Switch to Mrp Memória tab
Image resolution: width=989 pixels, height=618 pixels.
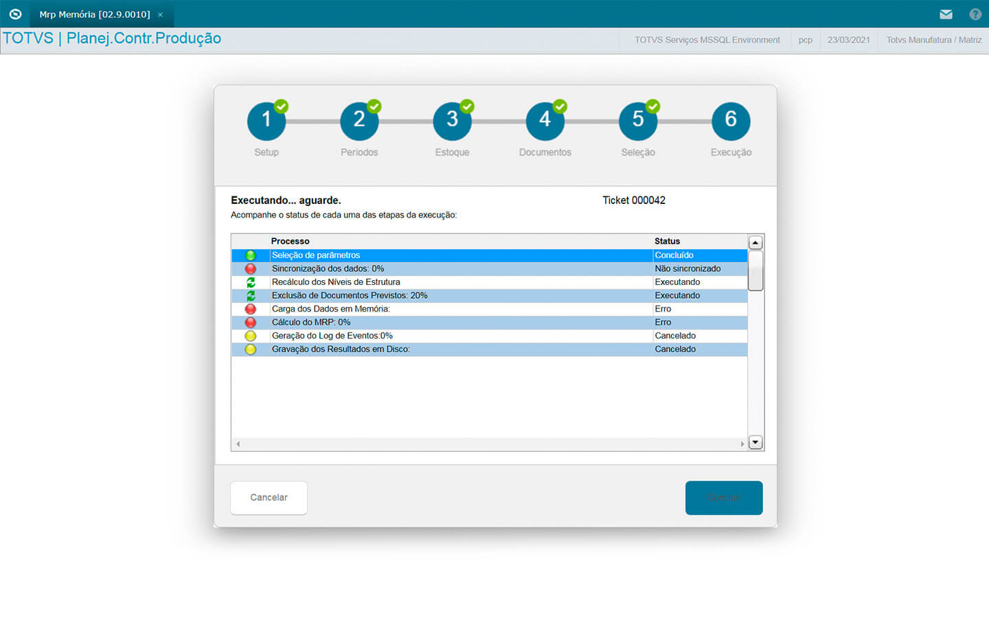tap(95, 14)
